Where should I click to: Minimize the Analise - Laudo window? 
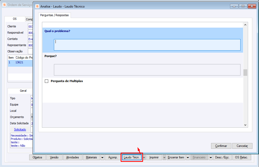(x=234, y=6)
